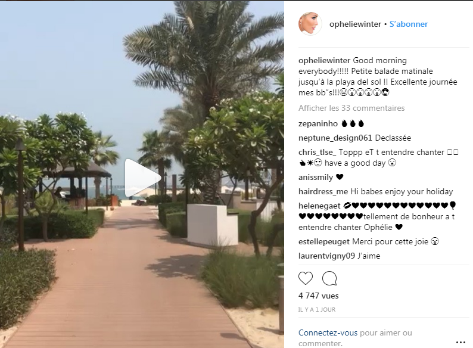The image size is (473, 348).
Task: Open hairdress_me's profile link
Action: tap(323, 191)
